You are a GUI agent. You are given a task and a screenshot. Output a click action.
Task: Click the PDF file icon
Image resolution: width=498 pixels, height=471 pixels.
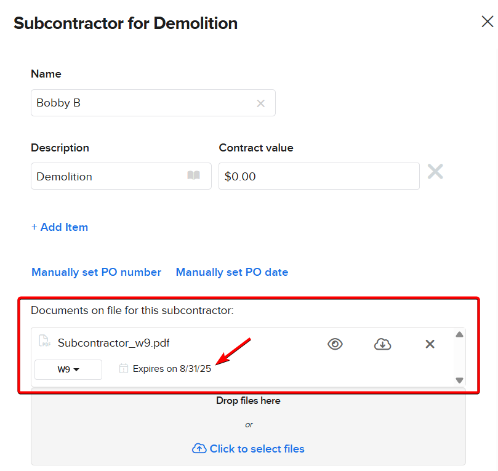44,342
